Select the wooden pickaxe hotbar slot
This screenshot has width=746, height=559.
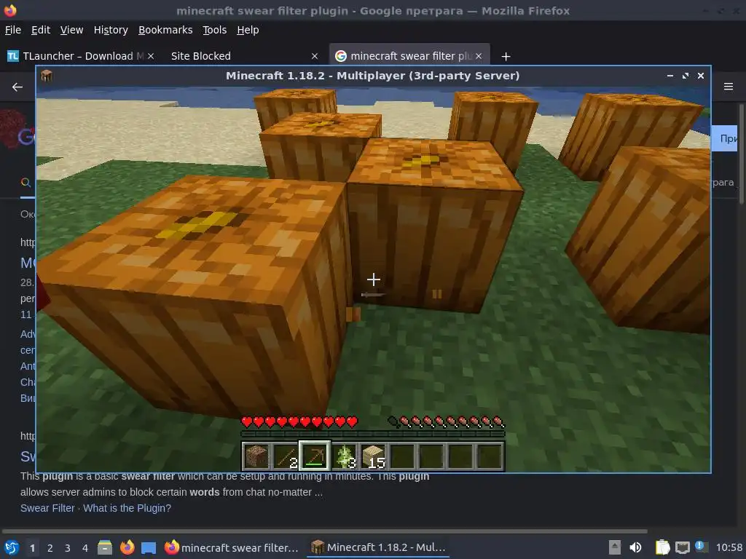click(x=315, y=456)
